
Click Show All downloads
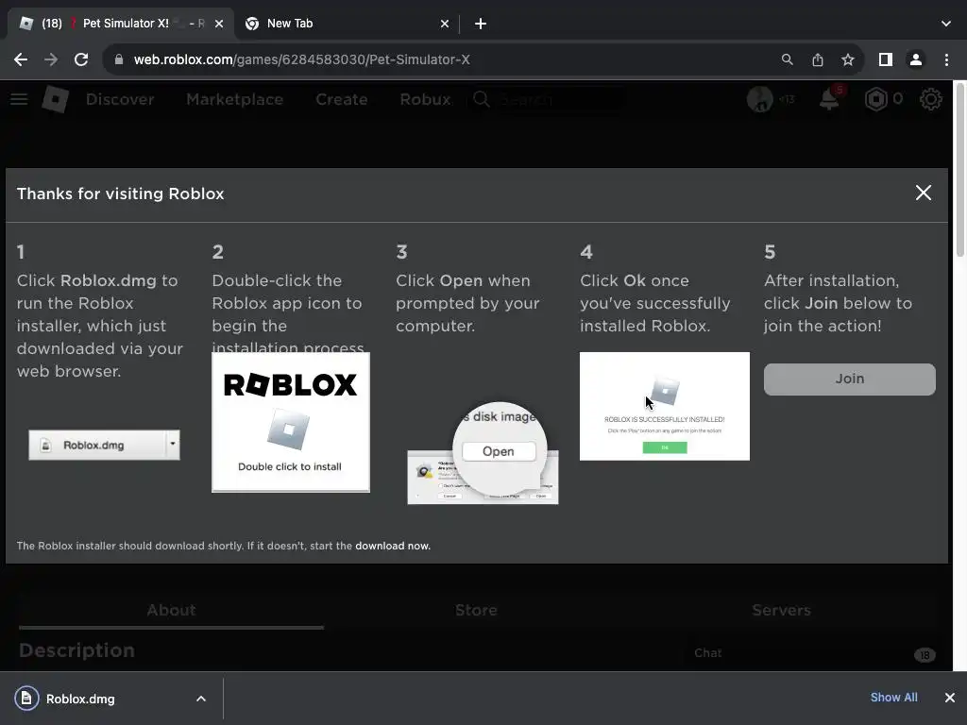(x=893, y=698)
